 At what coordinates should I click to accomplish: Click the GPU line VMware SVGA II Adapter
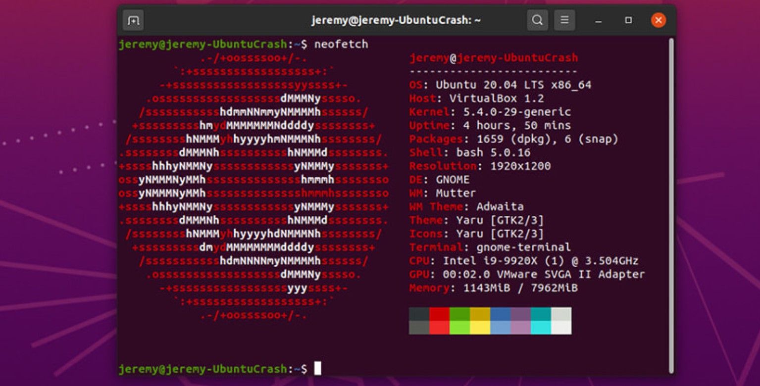coord(527,274)
